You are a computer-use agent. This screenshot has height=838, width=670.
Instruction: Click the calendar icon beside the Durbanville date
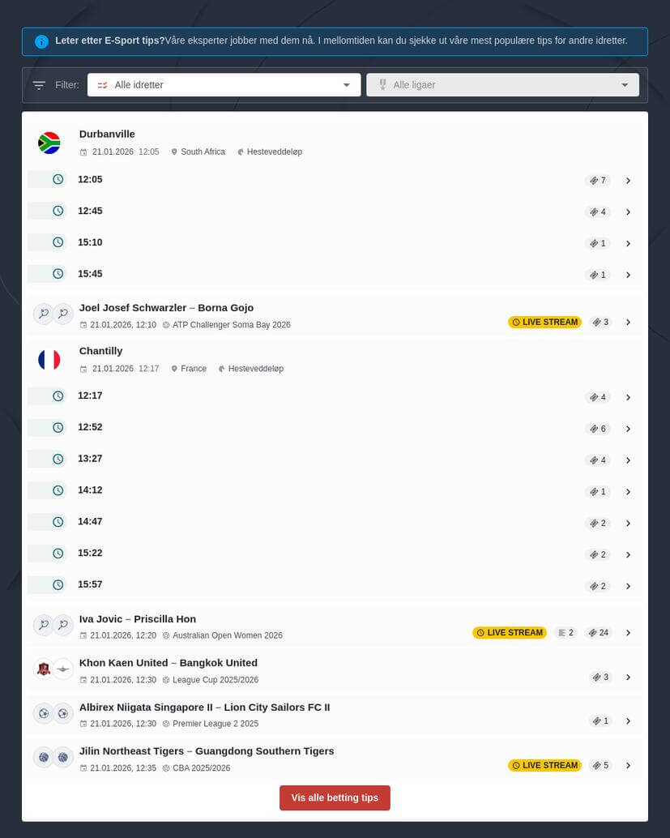(83, 152)
